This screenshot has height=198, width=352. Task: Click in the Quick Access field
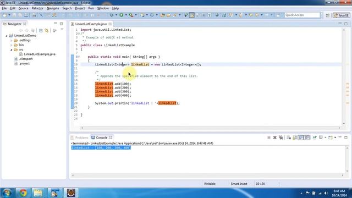tap(302, 15)
